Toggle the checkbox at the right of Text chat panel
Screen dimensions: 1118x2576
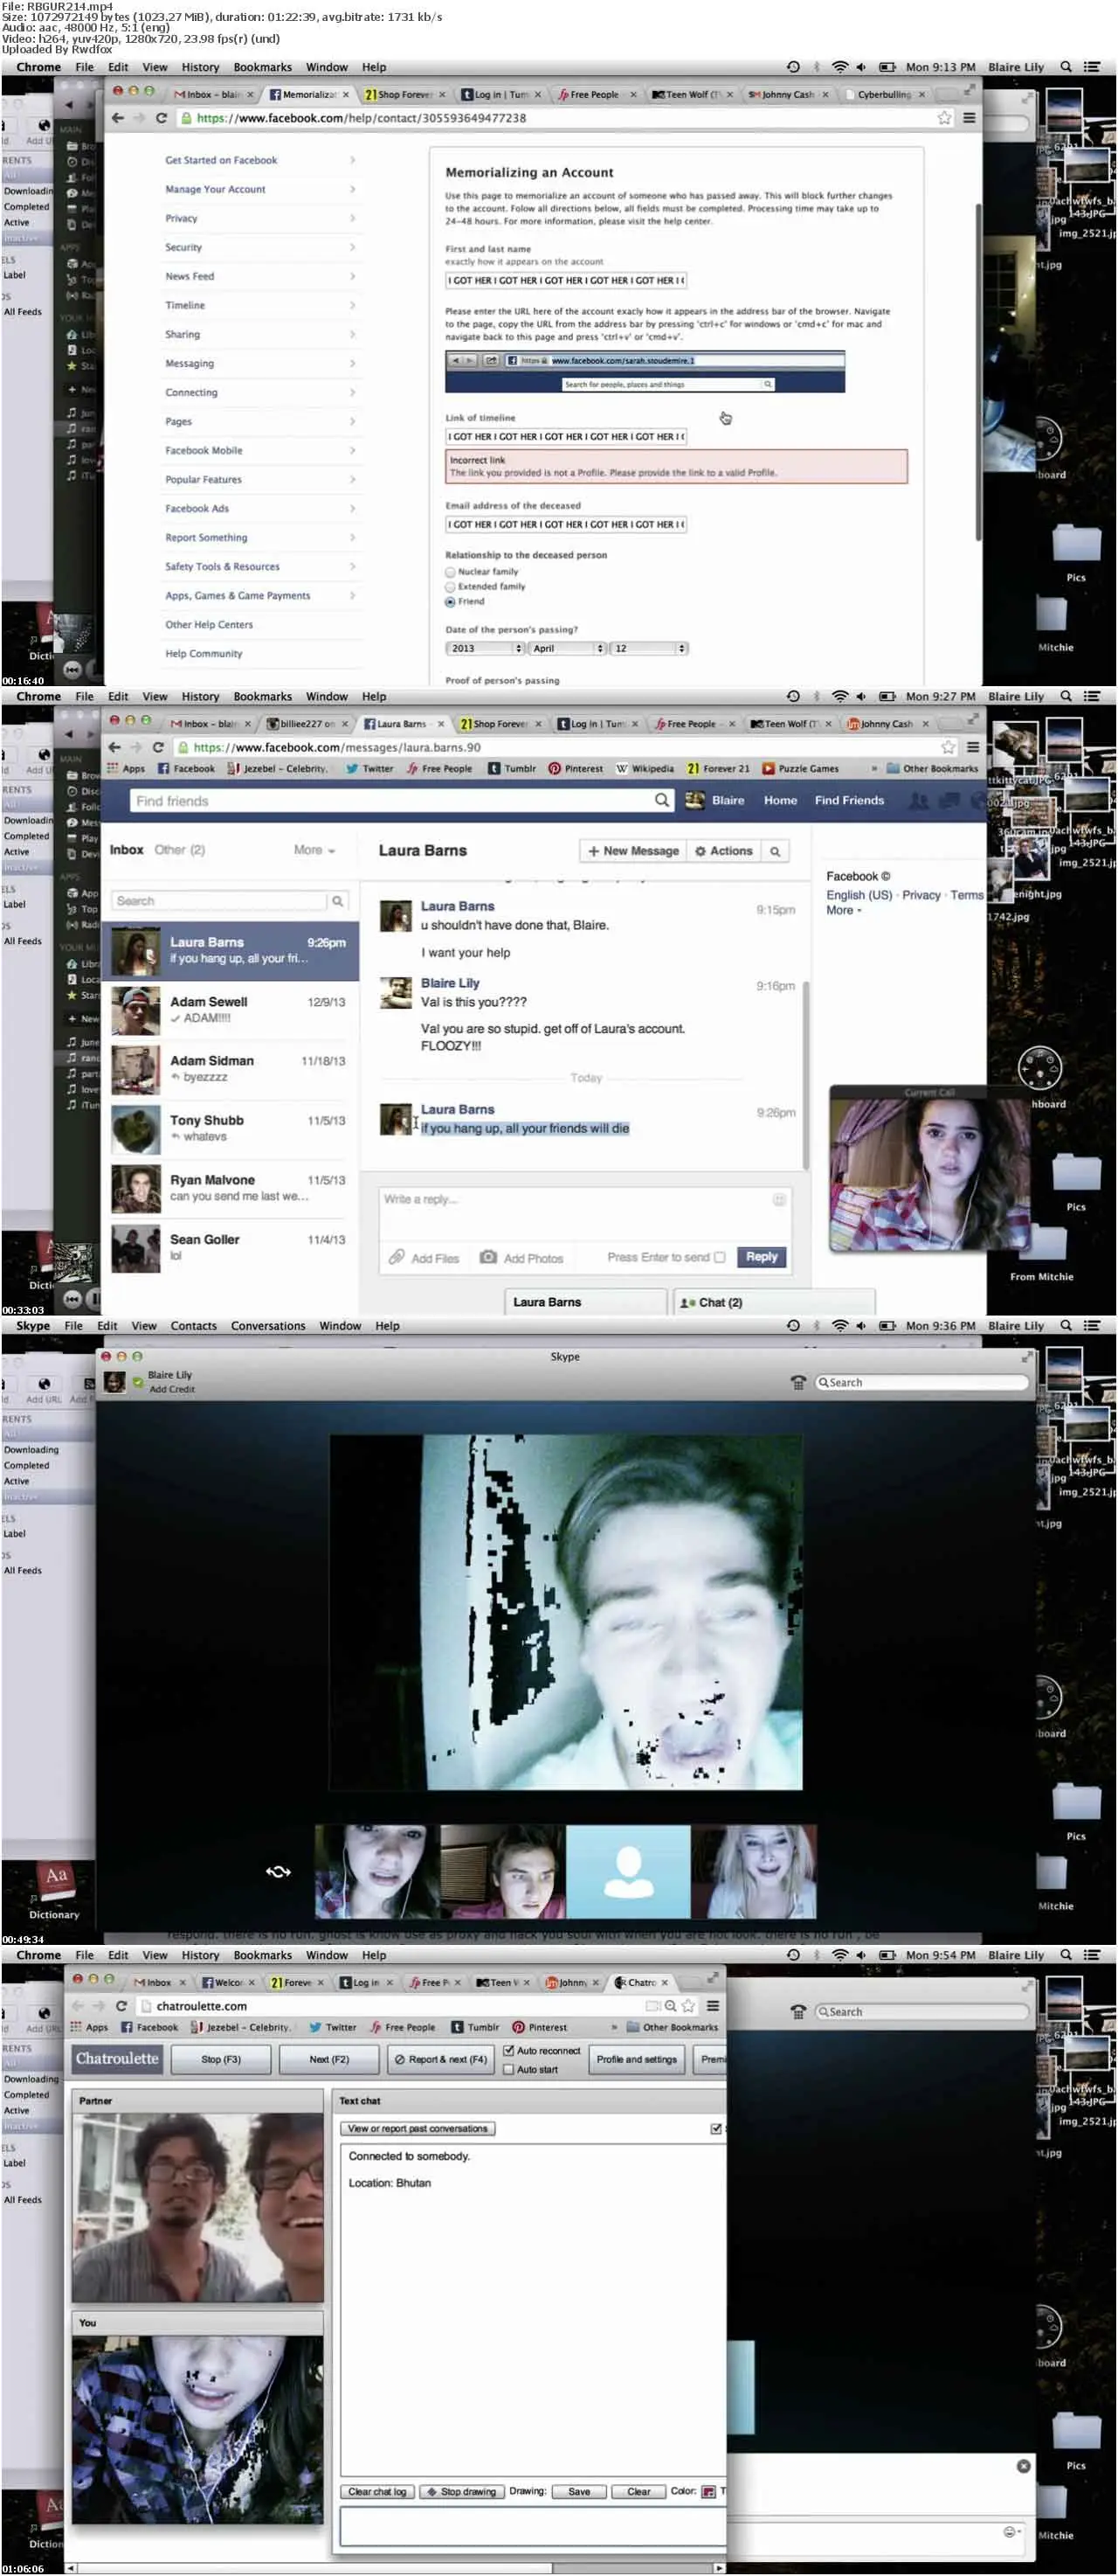[x=715, y=2129]
